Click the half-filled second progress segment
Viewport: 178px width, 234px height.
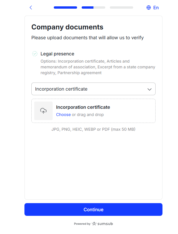tap(93, 8)
